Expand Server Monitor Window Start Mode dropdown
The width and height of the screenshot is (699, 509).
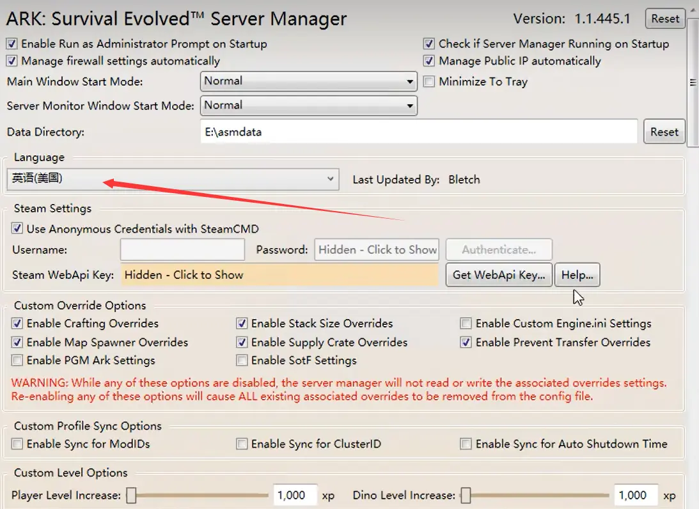tap(309, 106)
